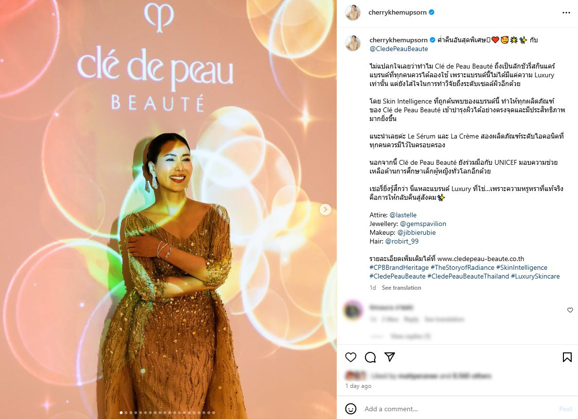Open the emoji picker smiley icon
The height and width of the screenshot is (419, 578).
pos(351,409)
